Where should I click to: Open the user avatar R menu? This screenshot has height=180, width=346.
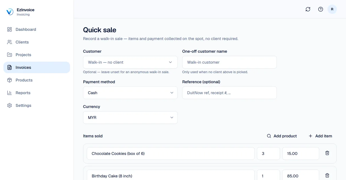(x=332, y=9)
